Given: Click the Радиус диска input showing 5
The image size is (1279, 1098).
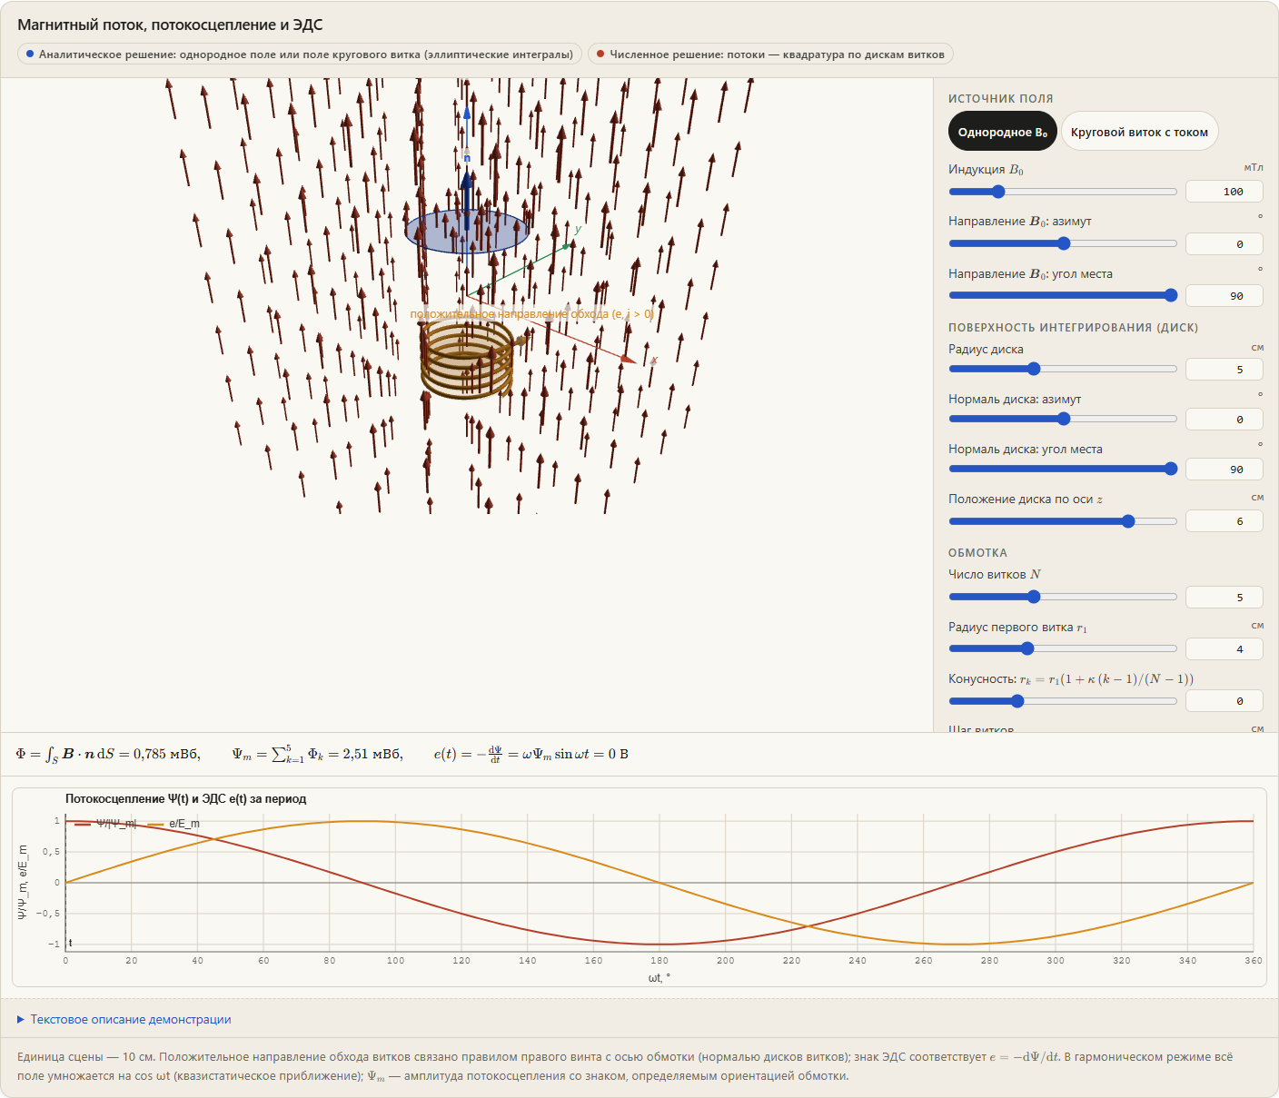Looking at the screenshot, I should pyautogui.click(x=1224, y=370).
